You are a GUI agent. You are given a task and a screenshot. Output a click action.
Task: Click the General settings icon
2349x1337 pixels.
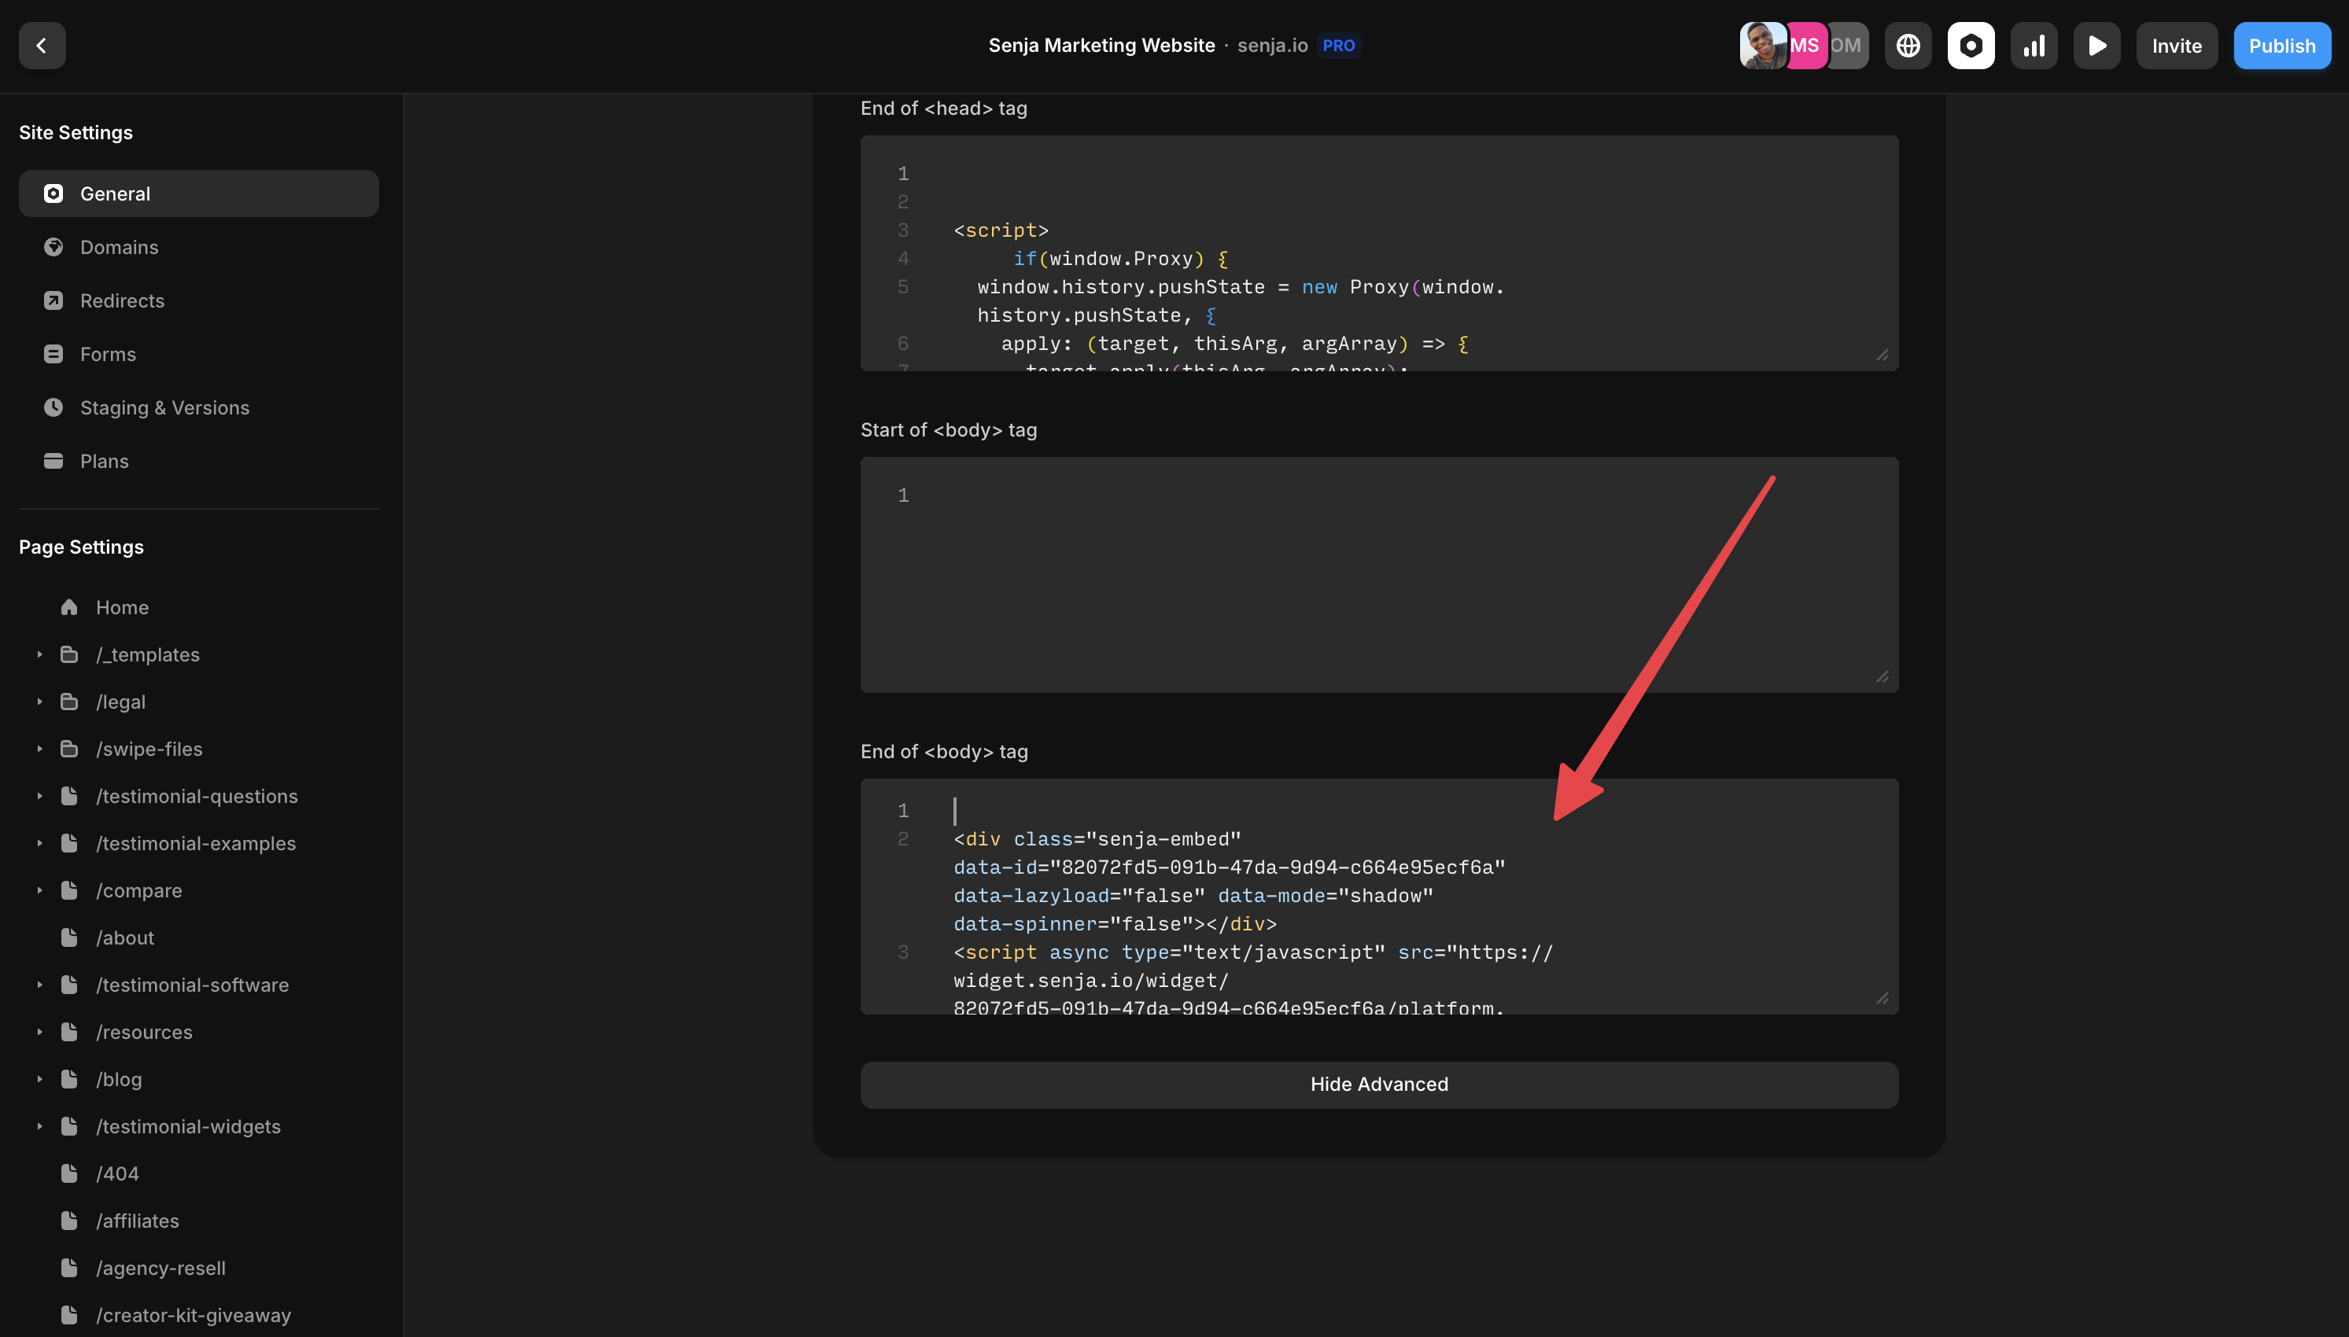tap(53, 193)
